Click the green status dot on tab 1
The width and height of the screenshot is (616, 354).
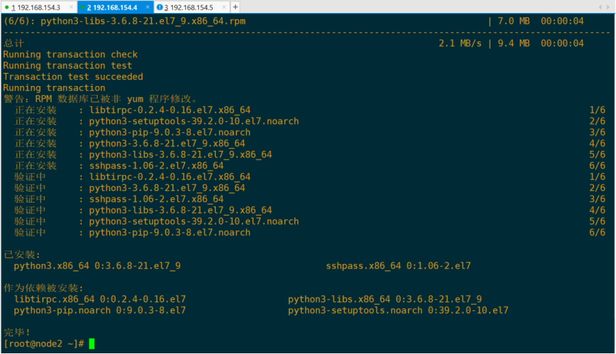coord(7,7)
